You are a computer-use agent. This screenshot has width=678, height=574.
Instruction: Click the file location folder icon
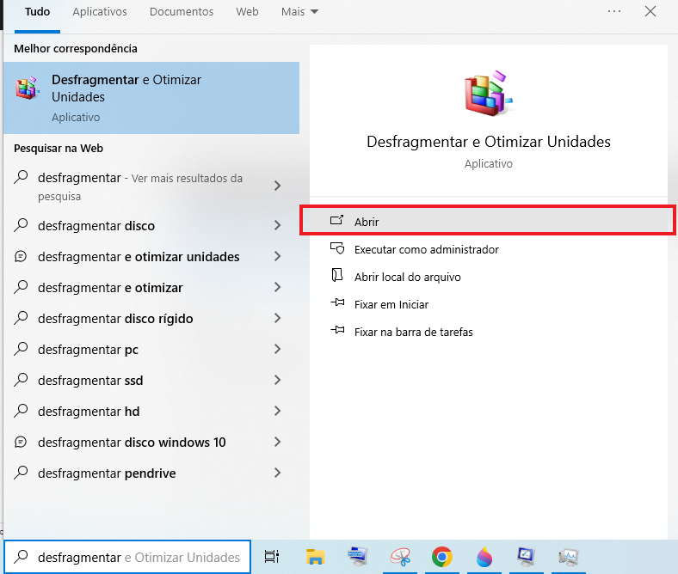pyautogui.click(x=336, y=275)
